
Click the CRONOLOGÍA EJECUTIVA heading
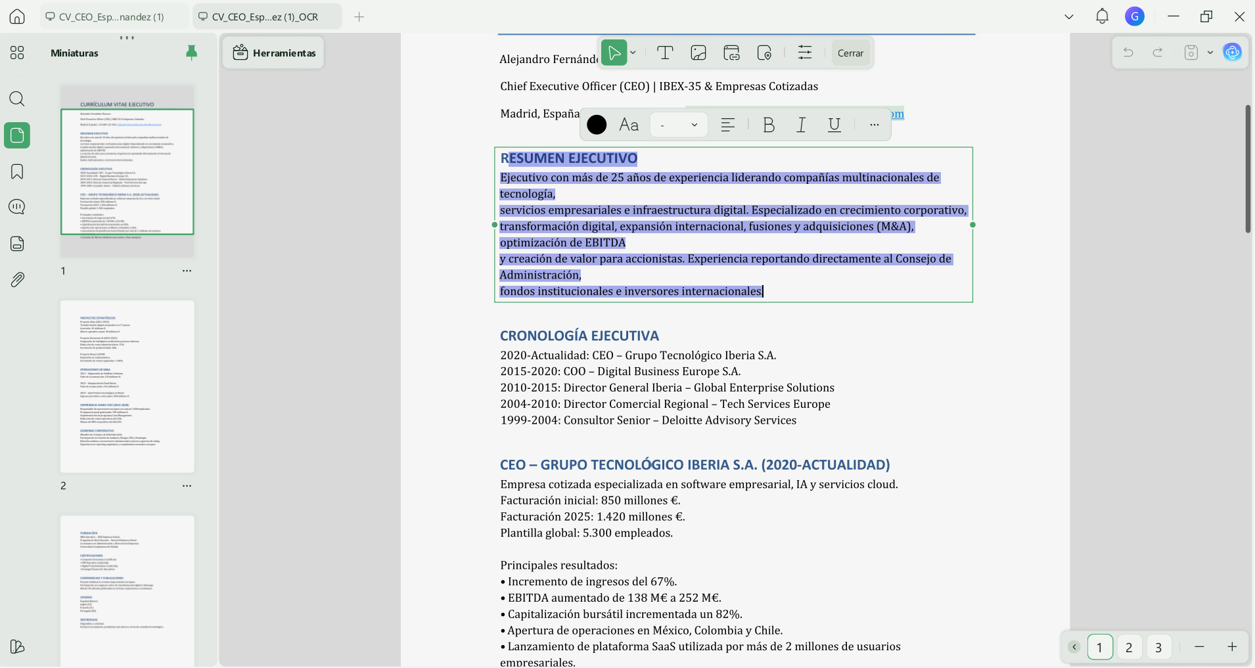pyautogui.click(x=579, y=336)
